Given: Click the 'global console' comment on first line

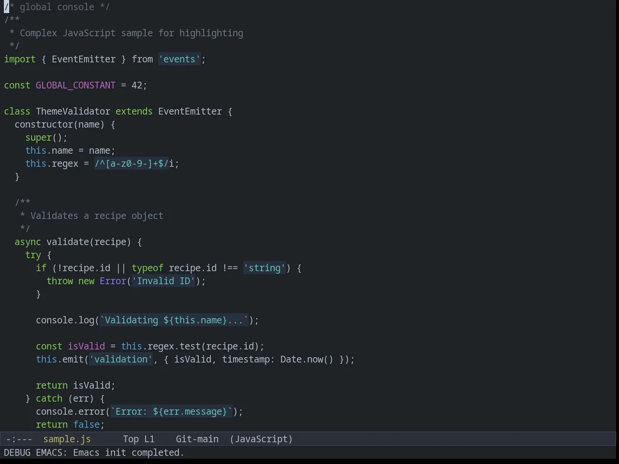Looking at the screenshot, I should [57, 7].
